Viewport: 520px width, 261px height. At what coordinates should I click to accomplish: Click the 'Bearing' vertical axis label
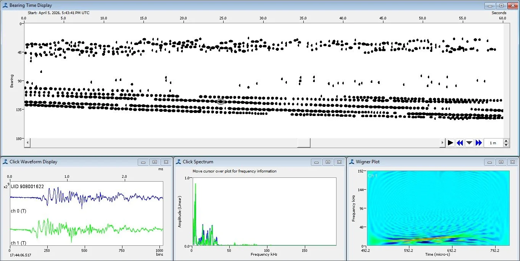(11, 81)
